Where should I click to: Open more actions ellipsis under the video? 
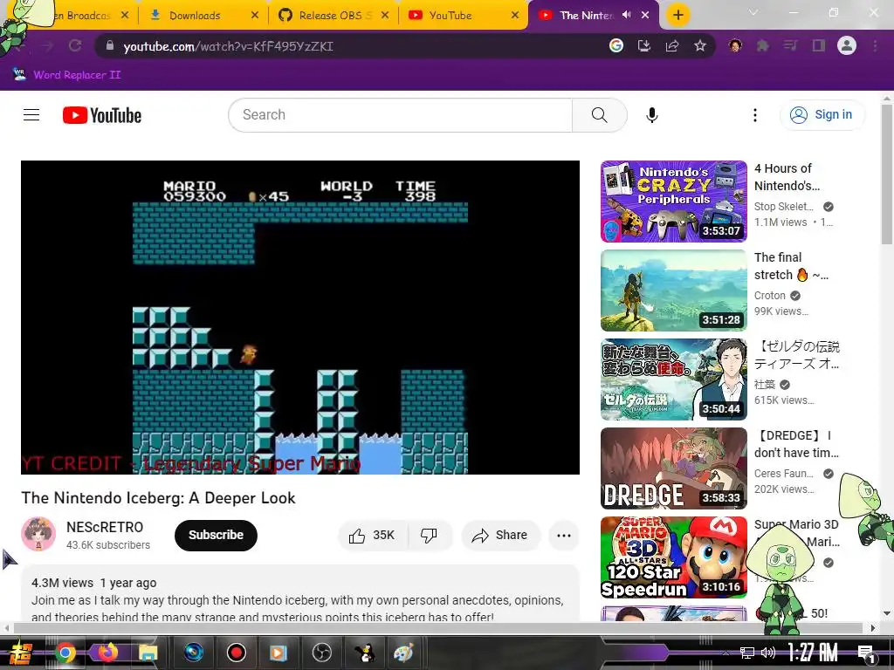564,535
